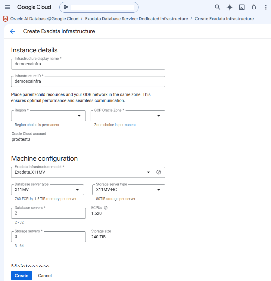The image size is (271, 281).
Task: Click Create Exadata Infrastructure breadcrumb
Action: tap(224, 19)
